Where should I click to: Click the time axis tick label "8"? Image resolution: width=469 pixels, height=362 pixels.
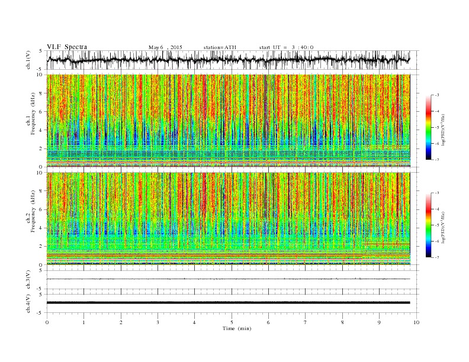(342, 322)
